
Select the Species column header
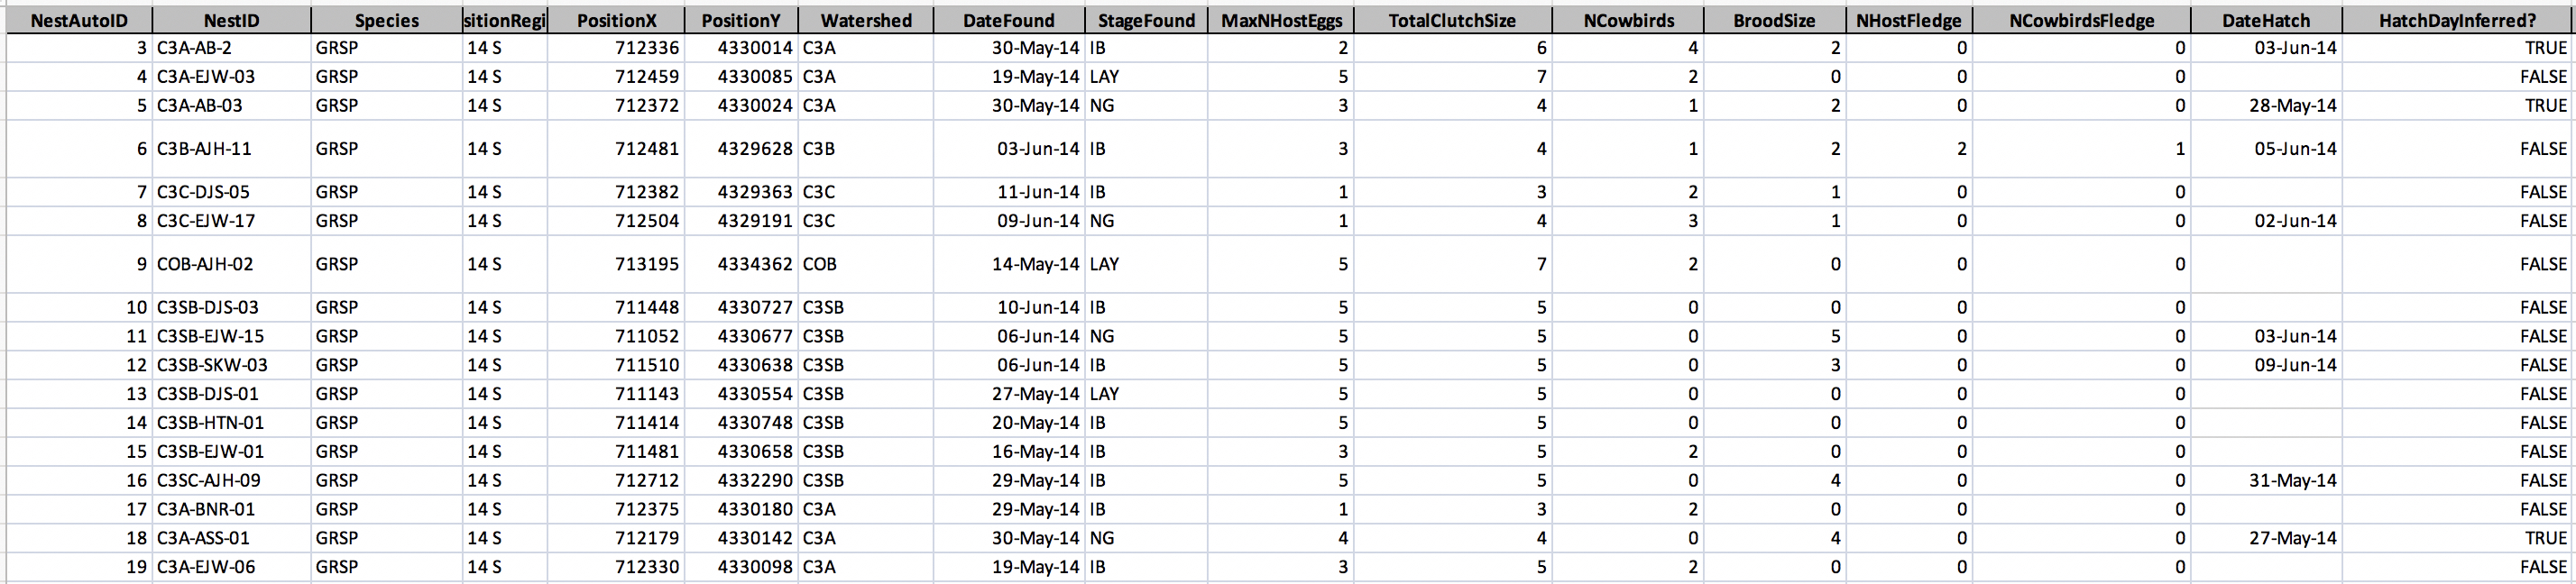tap(386, 20)
